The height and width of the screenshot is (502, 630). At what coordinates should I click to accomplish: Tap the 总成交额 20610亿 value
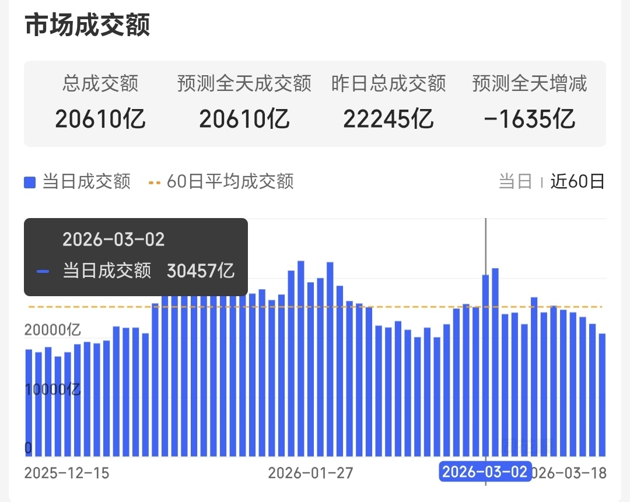(100, 120)
